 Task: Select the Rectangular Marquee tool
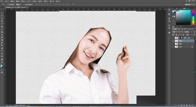[x=2, y=13]
